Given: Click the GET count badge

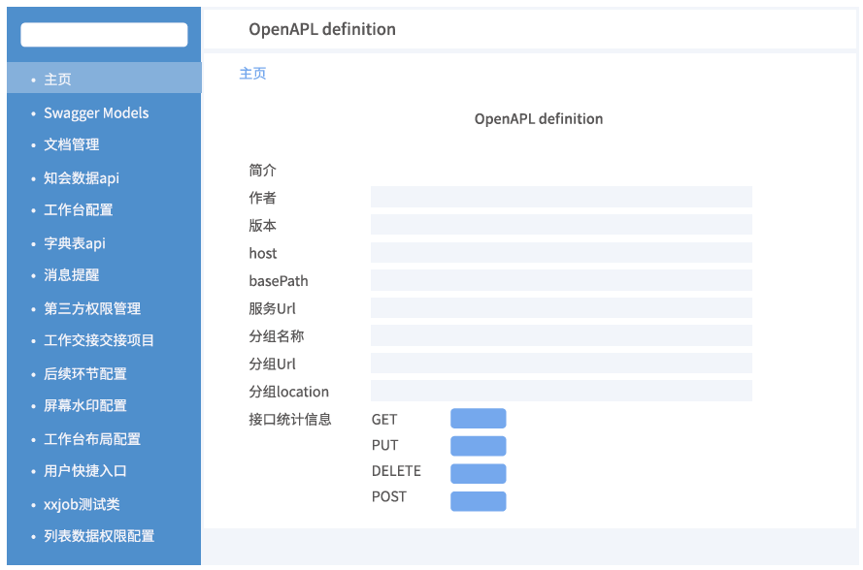Looking at the screenshot, I should [x=478, y=419].
